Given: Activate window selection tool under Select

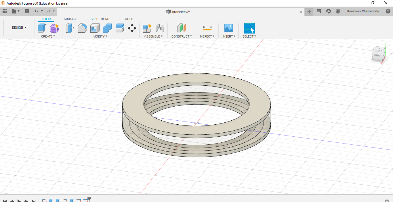Looking at the screenshot, I should 249,28.
